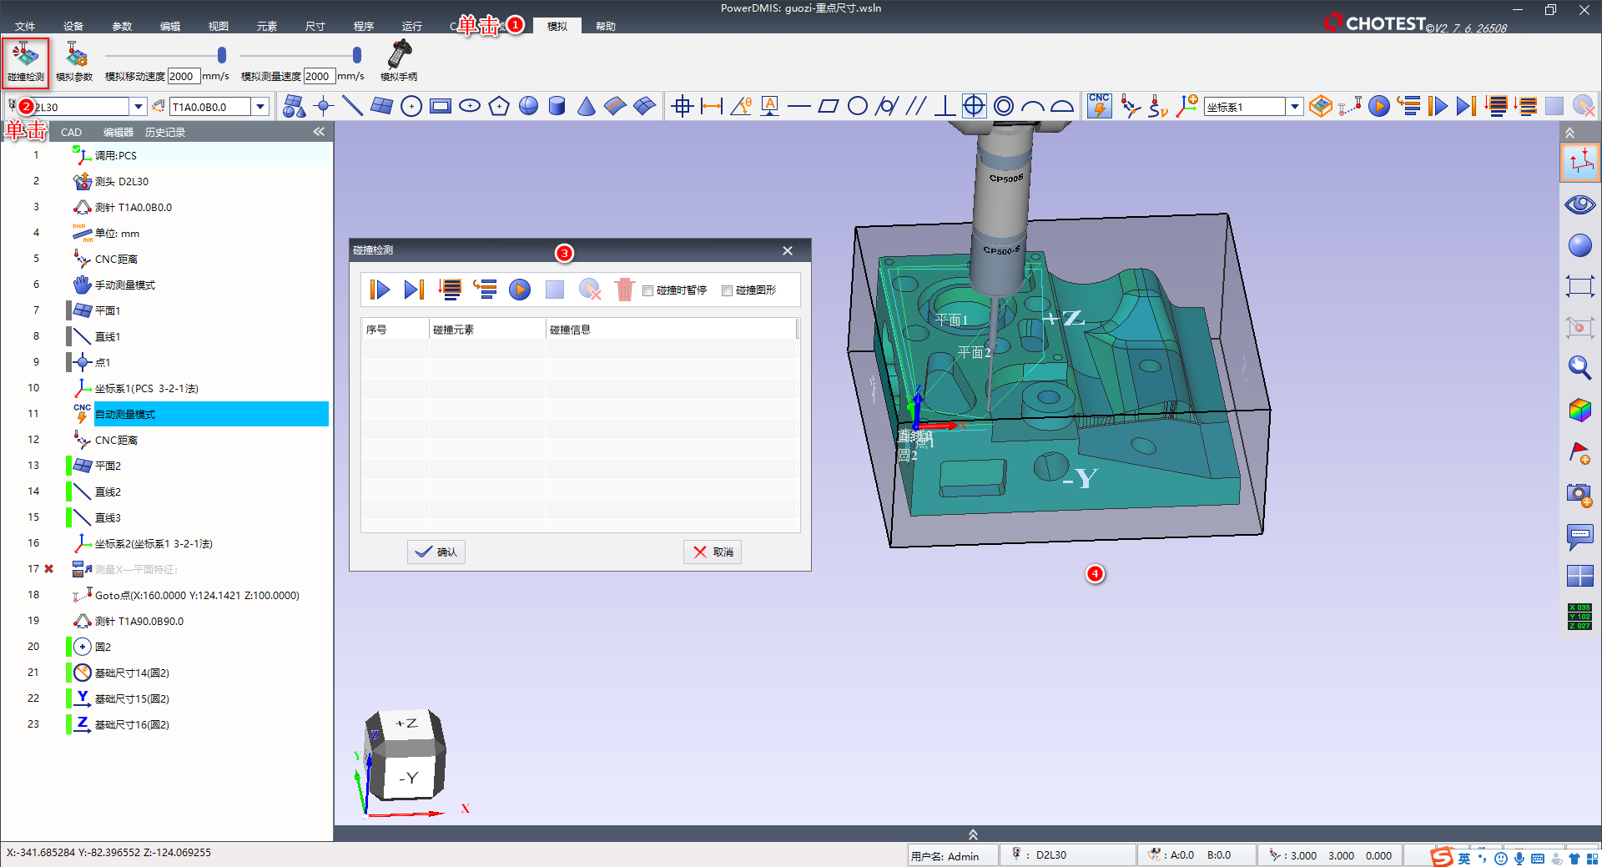Viewport: 1602px width, 867px height.
Task: Select the cone feature tool
Action: pyautogui.click(x=587, y=106)
